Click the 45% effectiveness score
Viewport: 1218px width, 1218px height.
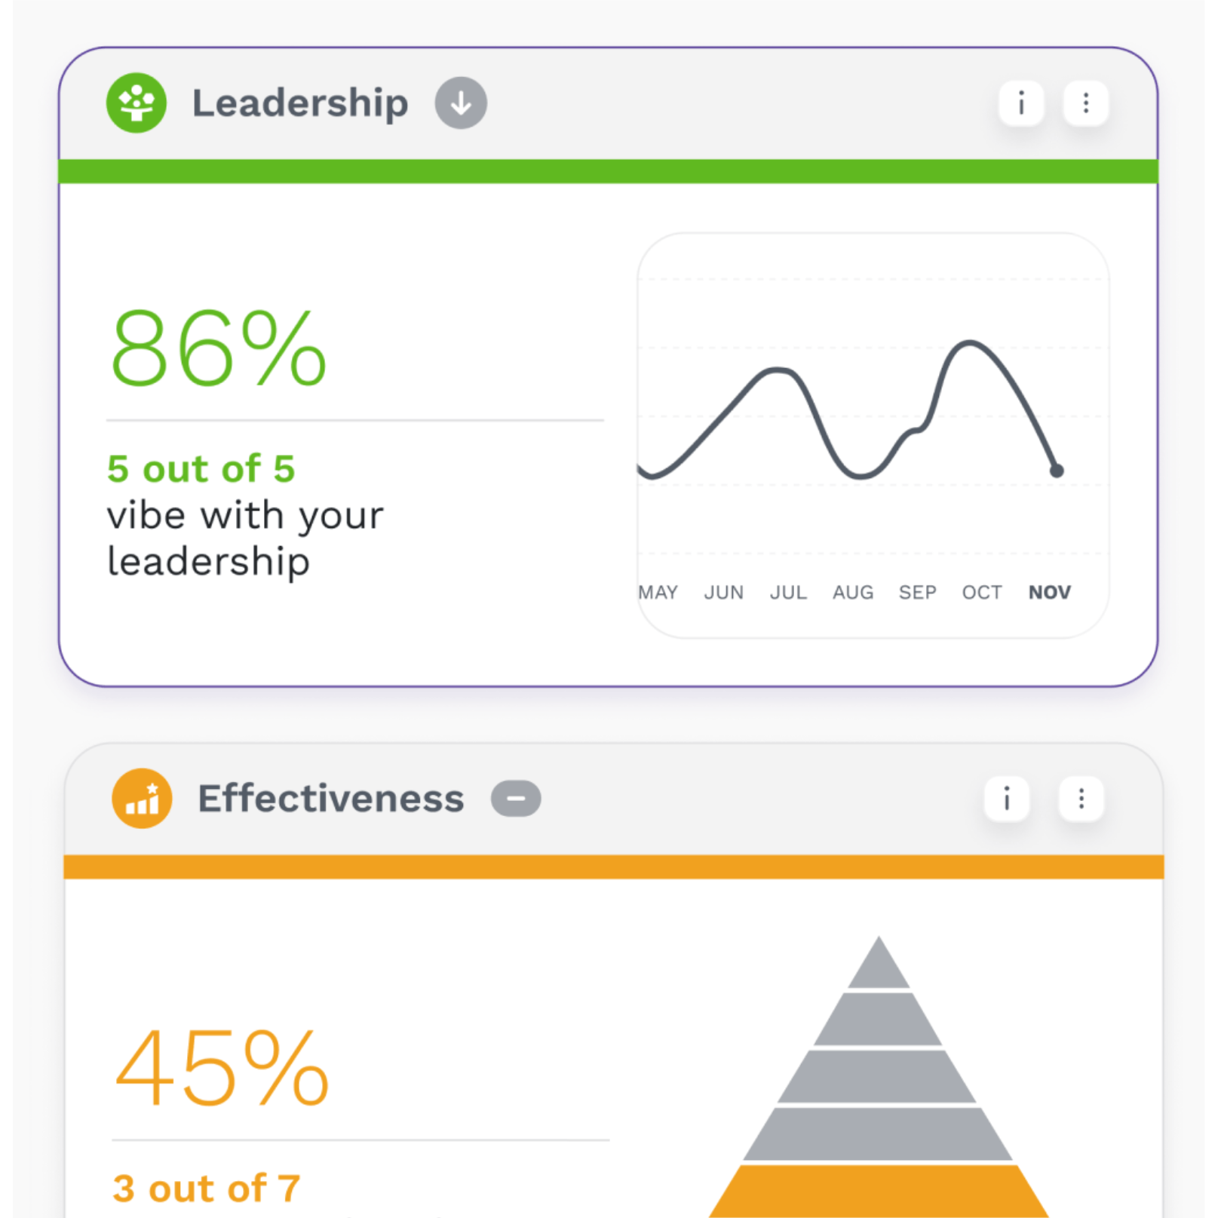tap(222, 1069)
